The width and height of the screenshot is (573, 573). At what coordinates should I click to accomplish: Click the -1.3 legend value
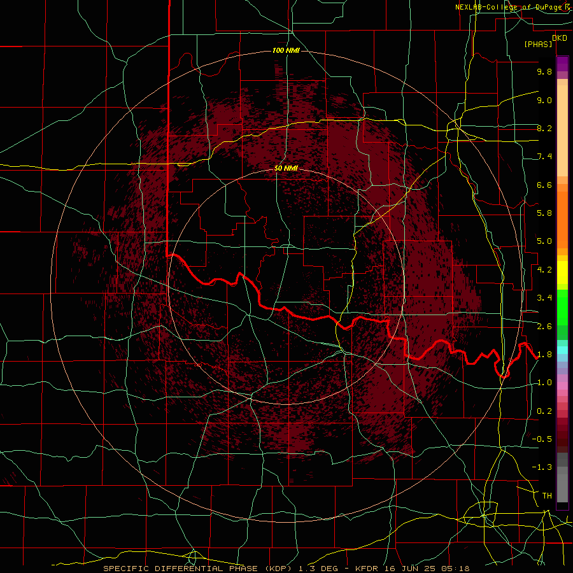(x=542, y=467)
